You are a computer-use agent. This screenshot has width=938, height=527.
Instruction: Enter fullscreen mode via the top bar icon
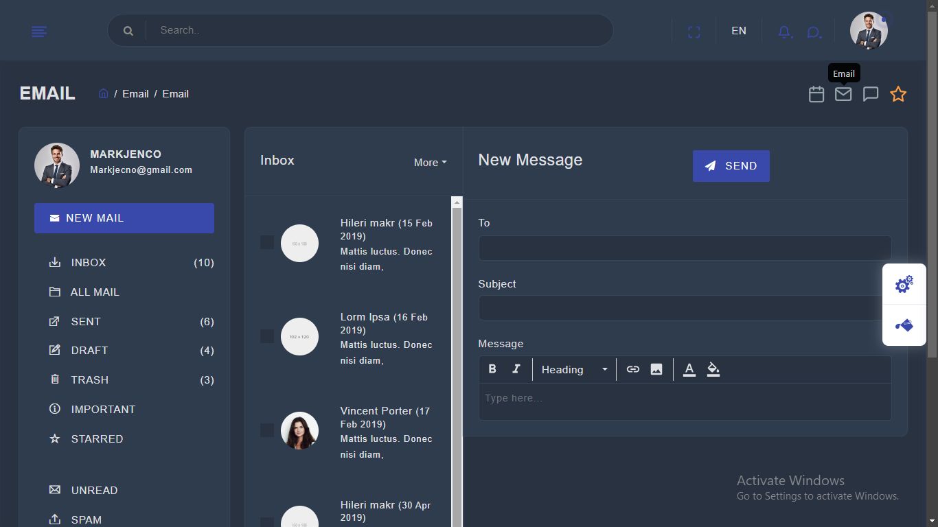pos(694,32)
